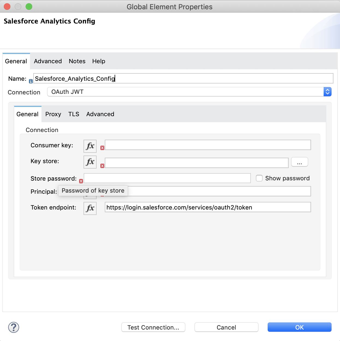Select the Name text field

(x=183, y=78)
